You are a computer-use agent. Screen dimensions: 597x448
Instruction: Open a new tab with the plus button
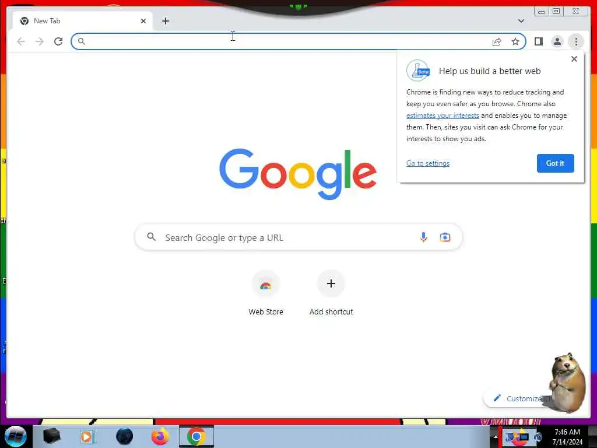pyautogui.click(x=165, y=21)
